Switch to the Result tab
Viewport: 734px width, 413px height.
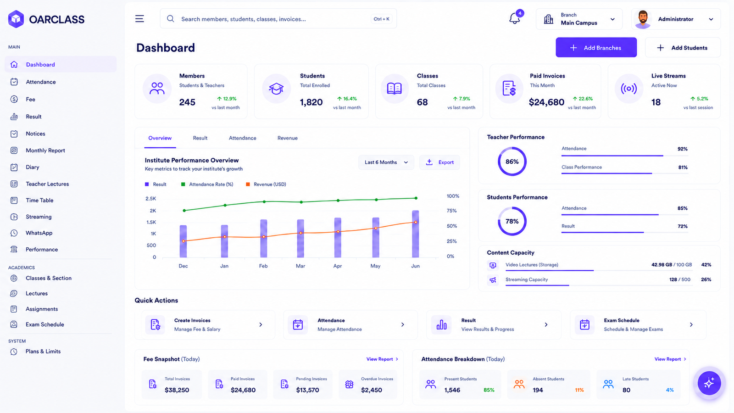tap(200, 138)
